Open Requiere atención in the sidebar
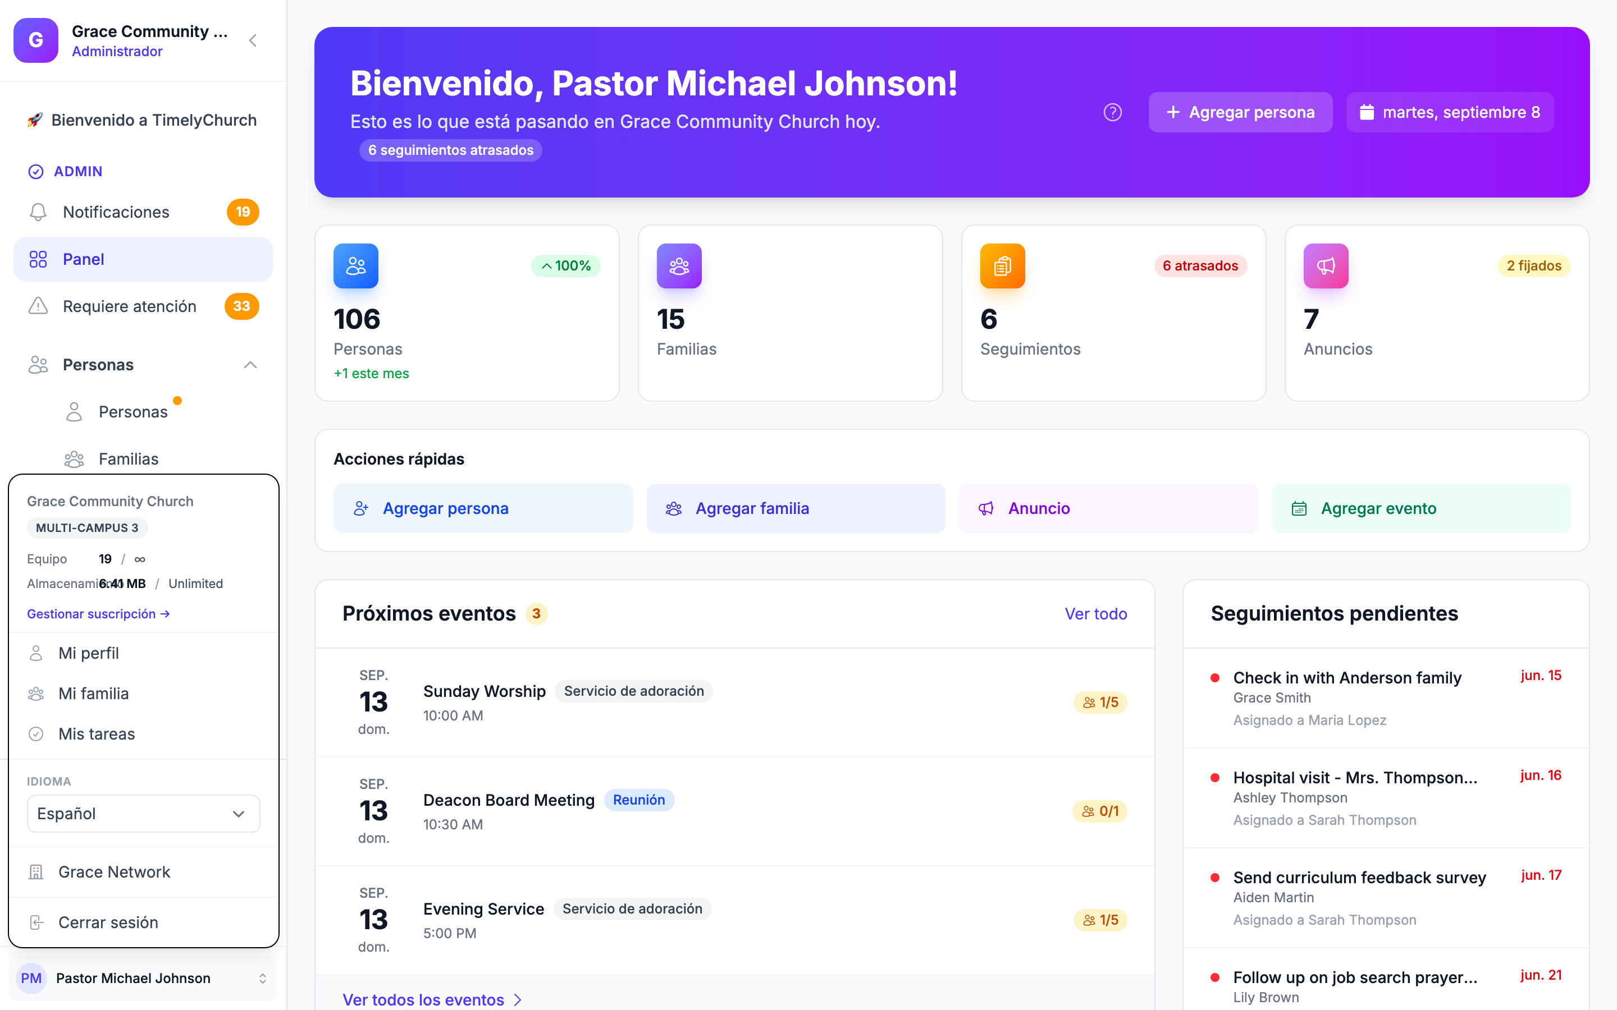1617x1010 pixels. click(143, 306)
